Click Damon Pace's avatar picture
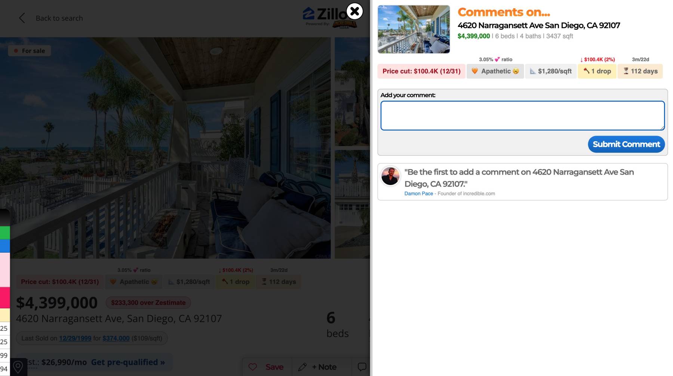673x376 pixels. click(390, 176)
